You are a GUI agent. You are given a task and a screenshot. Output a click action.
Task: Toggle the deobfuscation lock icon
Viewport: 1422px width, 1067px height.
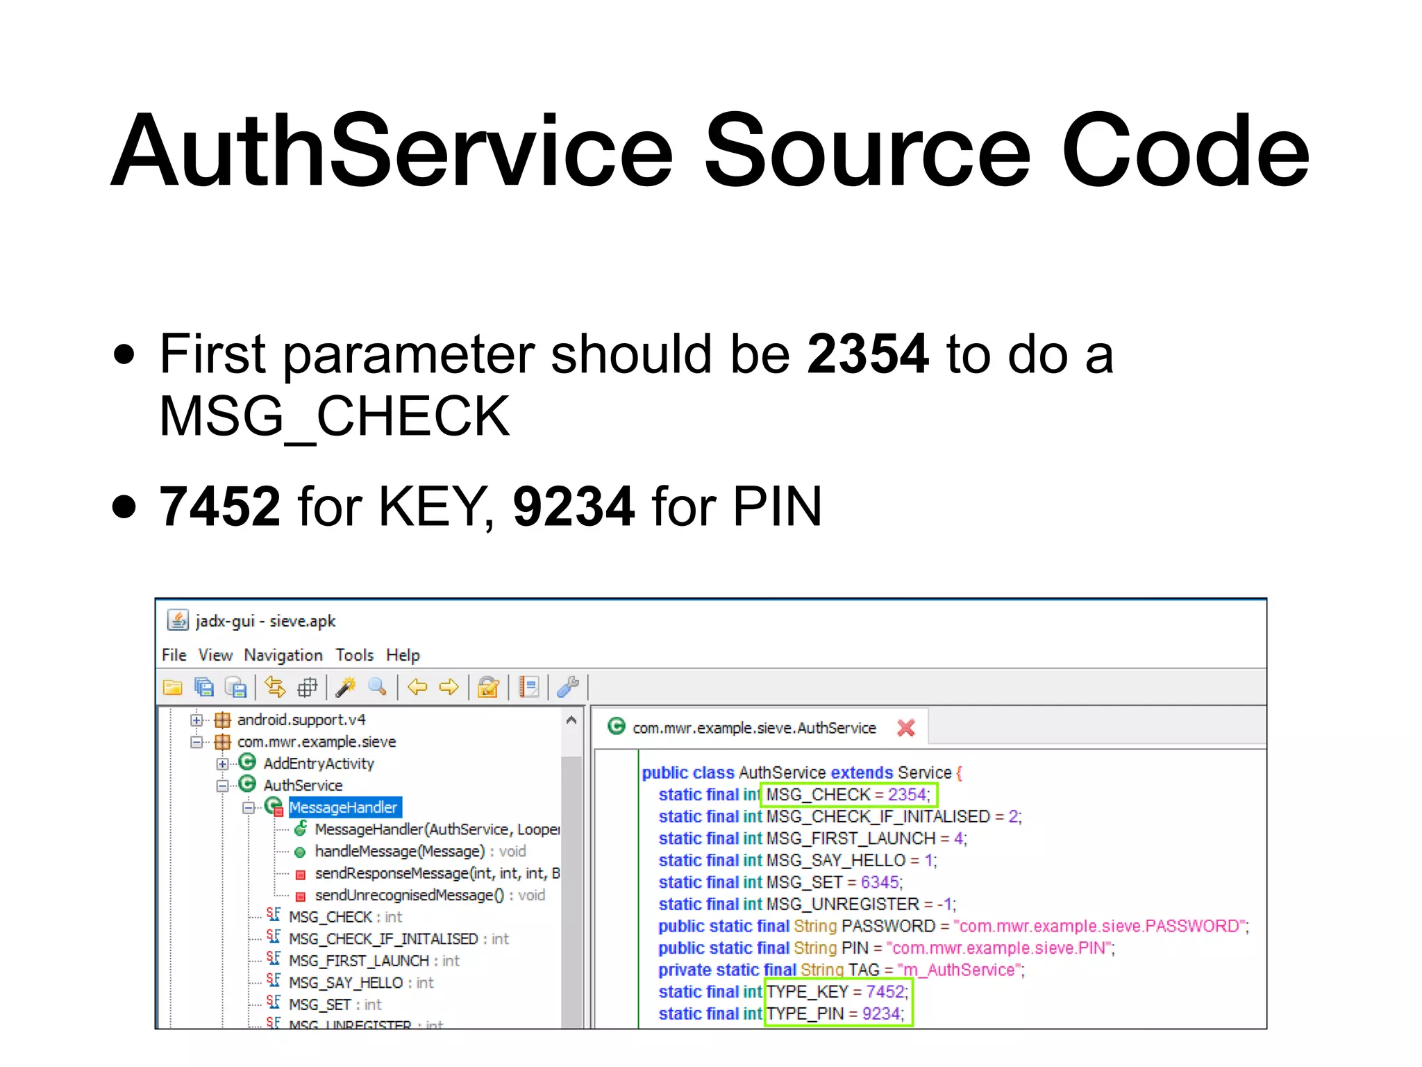tap(489, 688)
